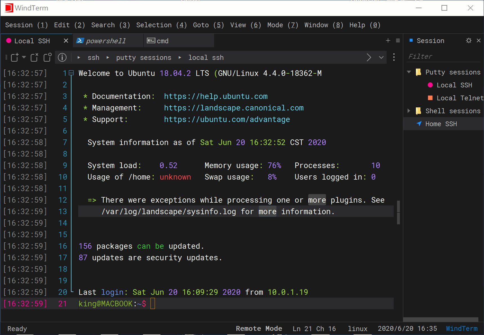484x335 pixels.
Task: Open the Edit menu
Action: click(x=70, y=25)
